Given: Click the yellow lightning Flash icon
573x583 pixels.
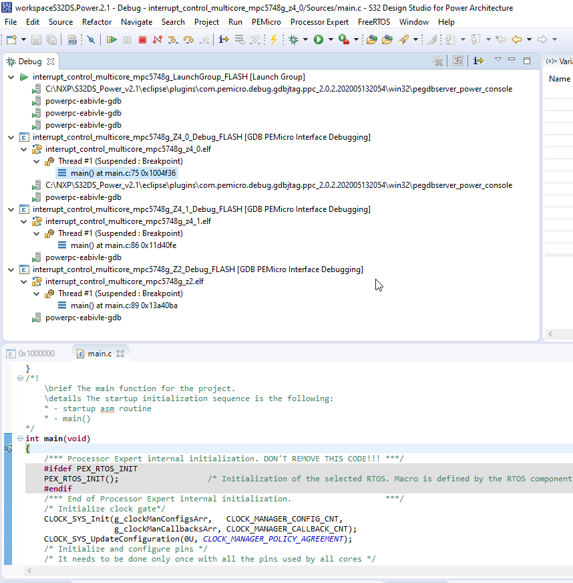Looking at the screenshot, I should (274, 39).
